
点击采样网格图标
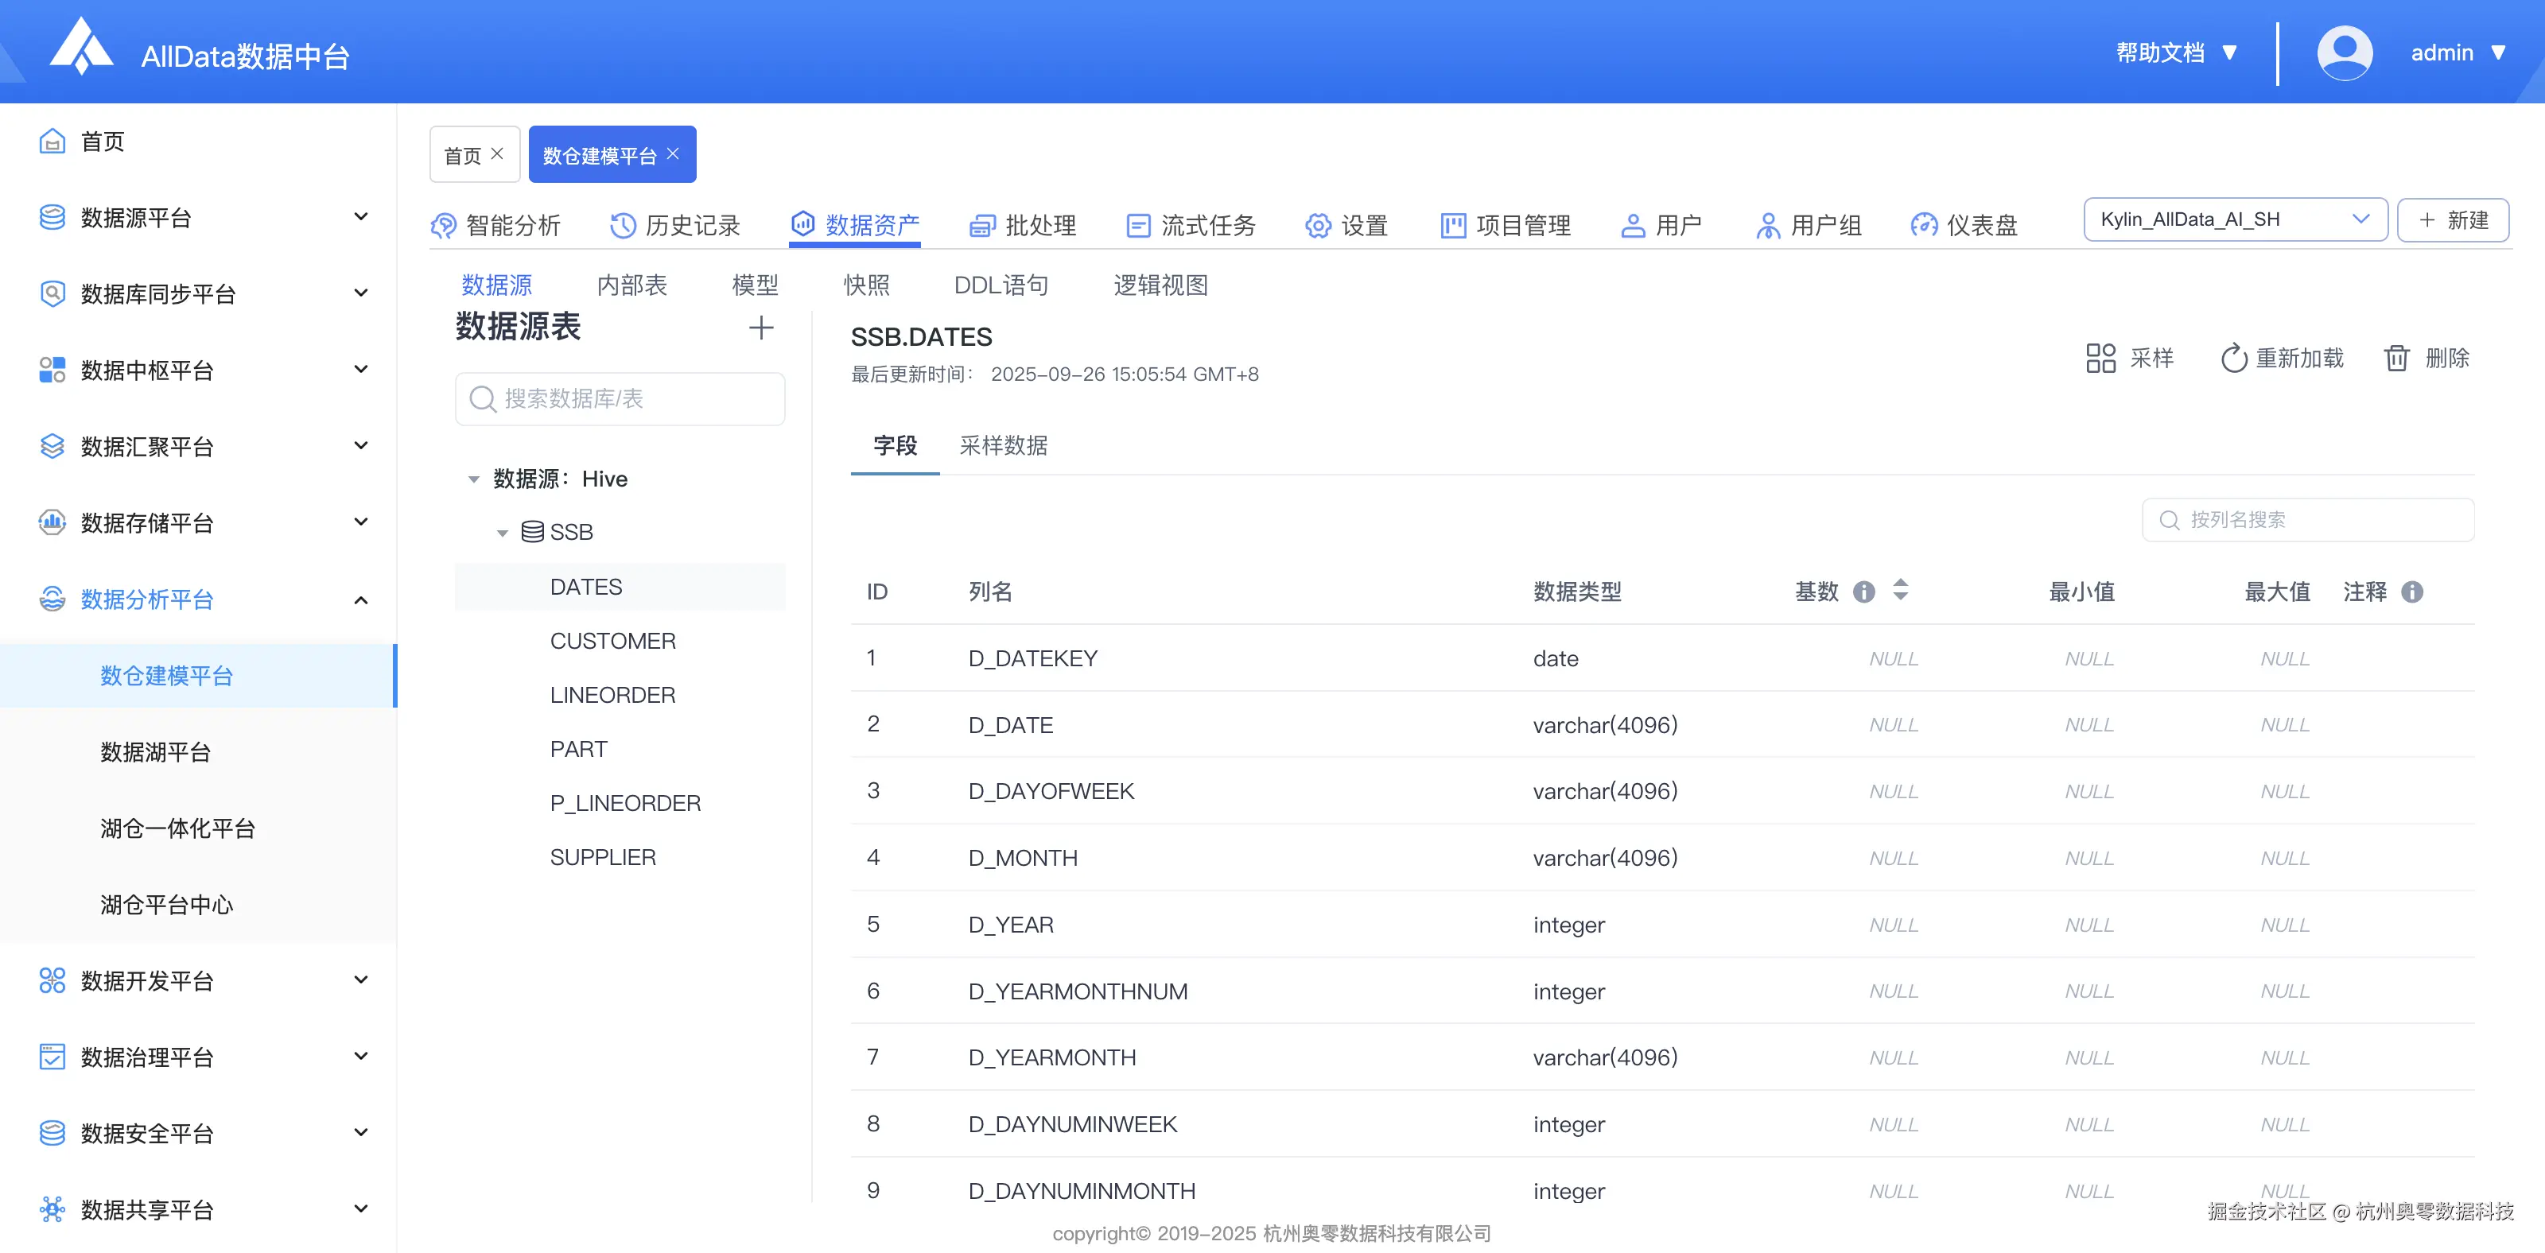(2100, 358)
